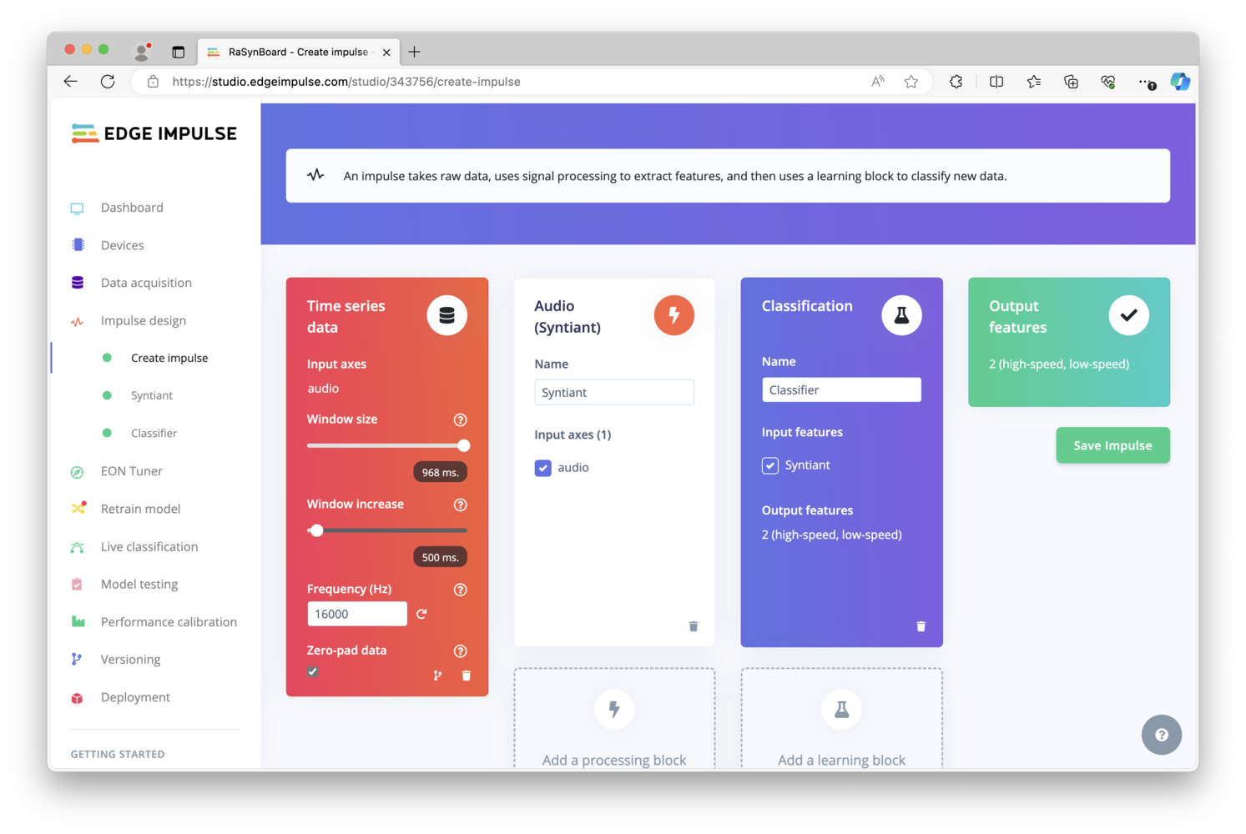Image resolution: width=1246 pixels, height=834 pixels.
Task: Delete the Time series data block
Action: click(x=467, y=676)
